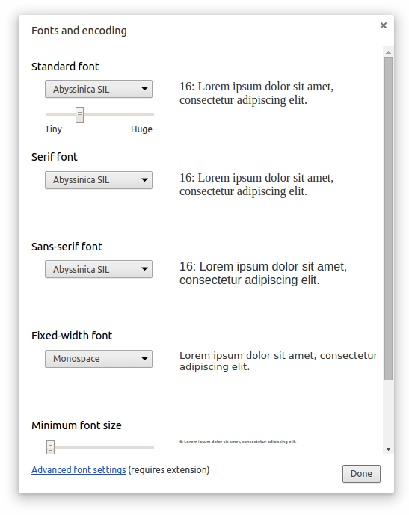The width and height of the screenshot is (409, 515).
Task: Click the far end of the minimum size track
Action: point(151,448)
